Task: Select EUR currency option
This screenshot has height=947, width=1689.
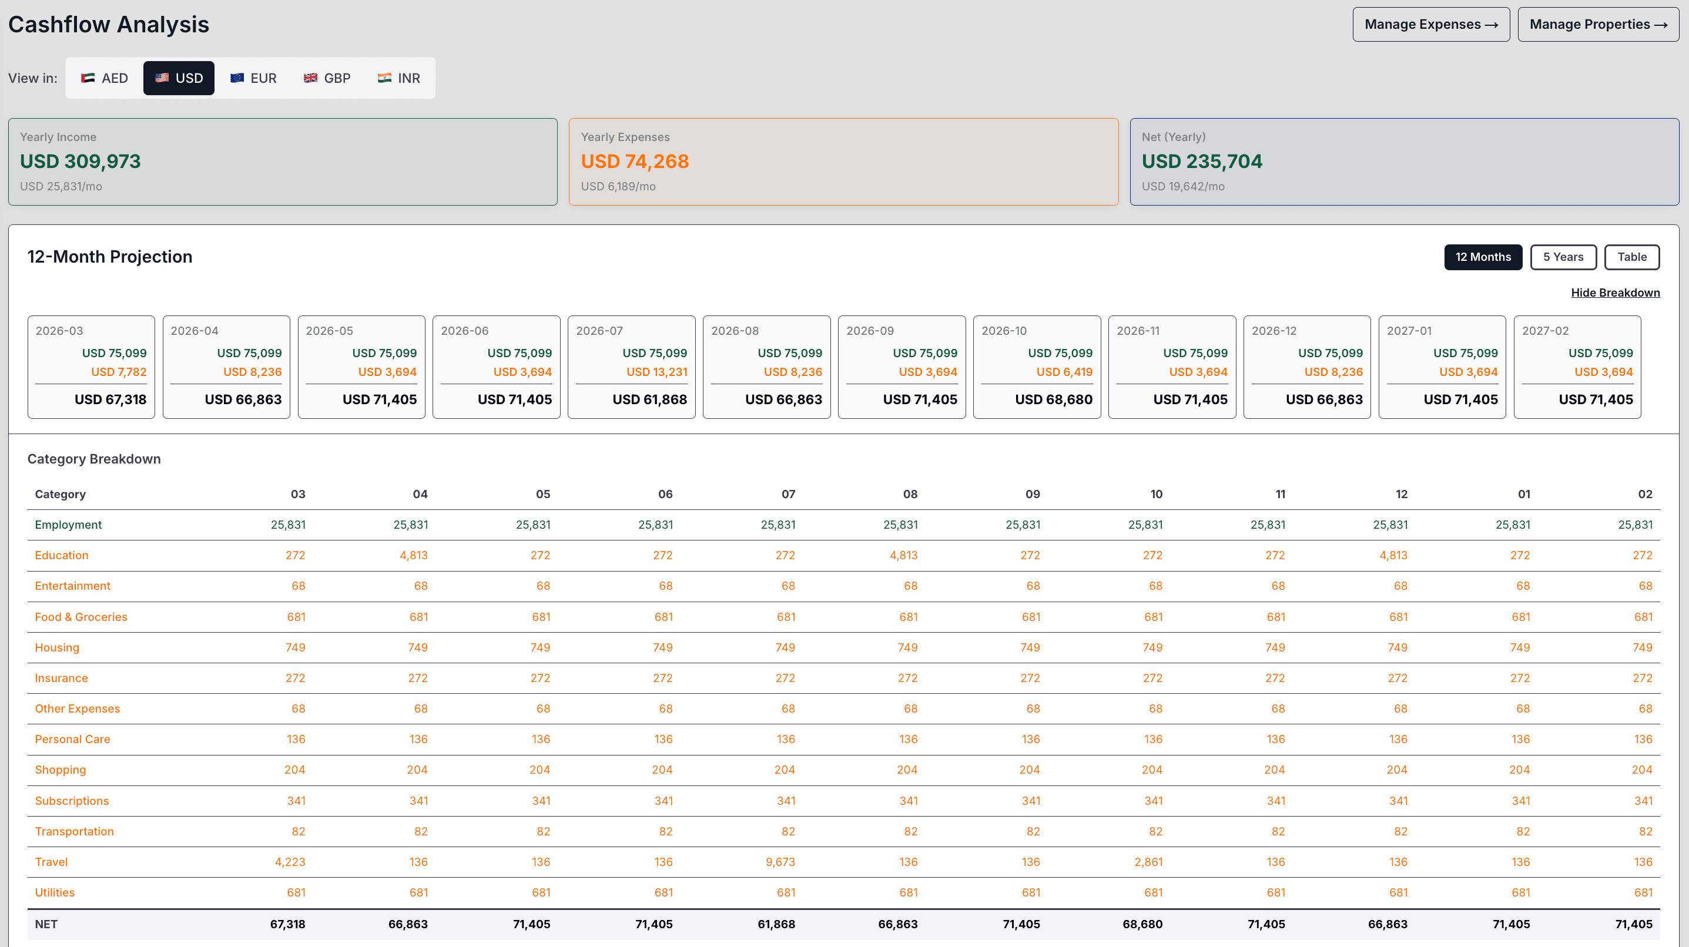Action: tap(253, 78)
